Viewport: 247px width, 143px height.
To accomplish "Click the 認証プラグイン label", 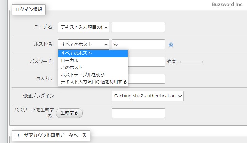I will point(38,96).
